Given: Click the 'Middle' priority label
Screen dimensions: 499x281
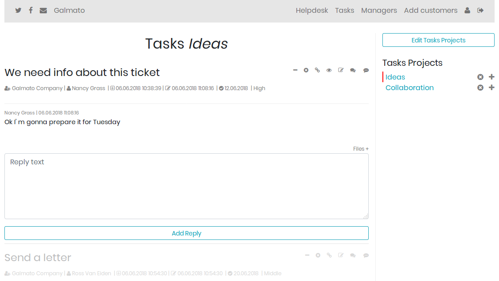Looking at the screenshot, I should tap(273, 273).
